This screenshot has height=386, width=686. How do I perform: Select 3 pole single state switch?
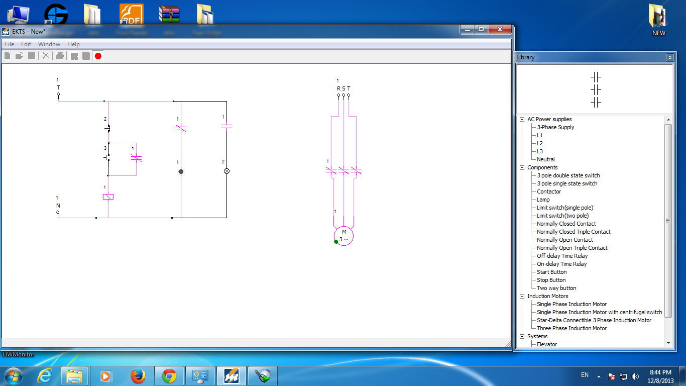(x=567, y=183)
